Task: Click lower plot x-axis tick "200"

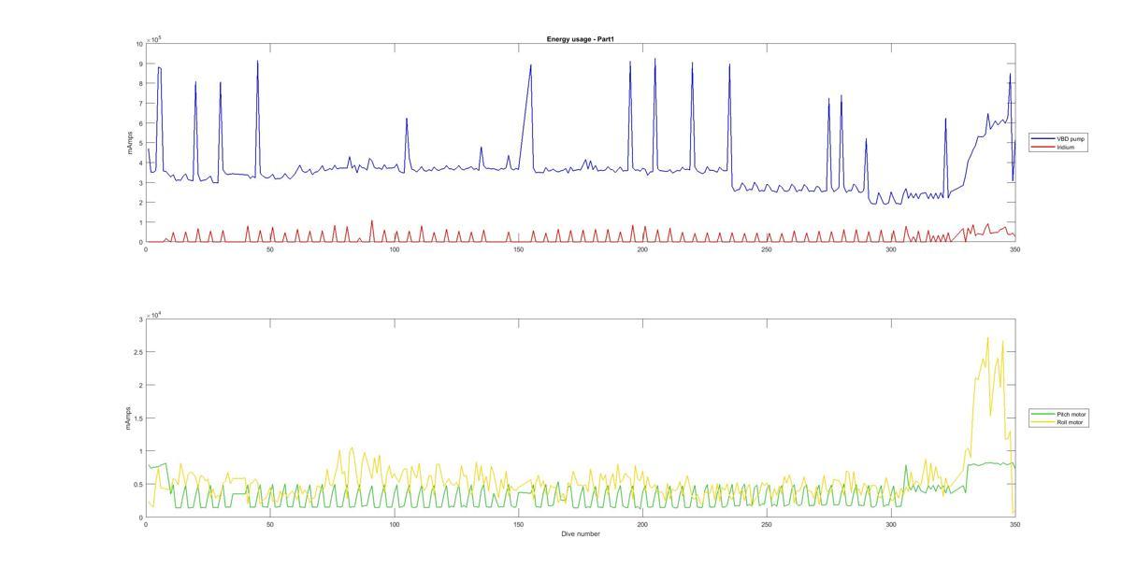Action: pos(642,525)
